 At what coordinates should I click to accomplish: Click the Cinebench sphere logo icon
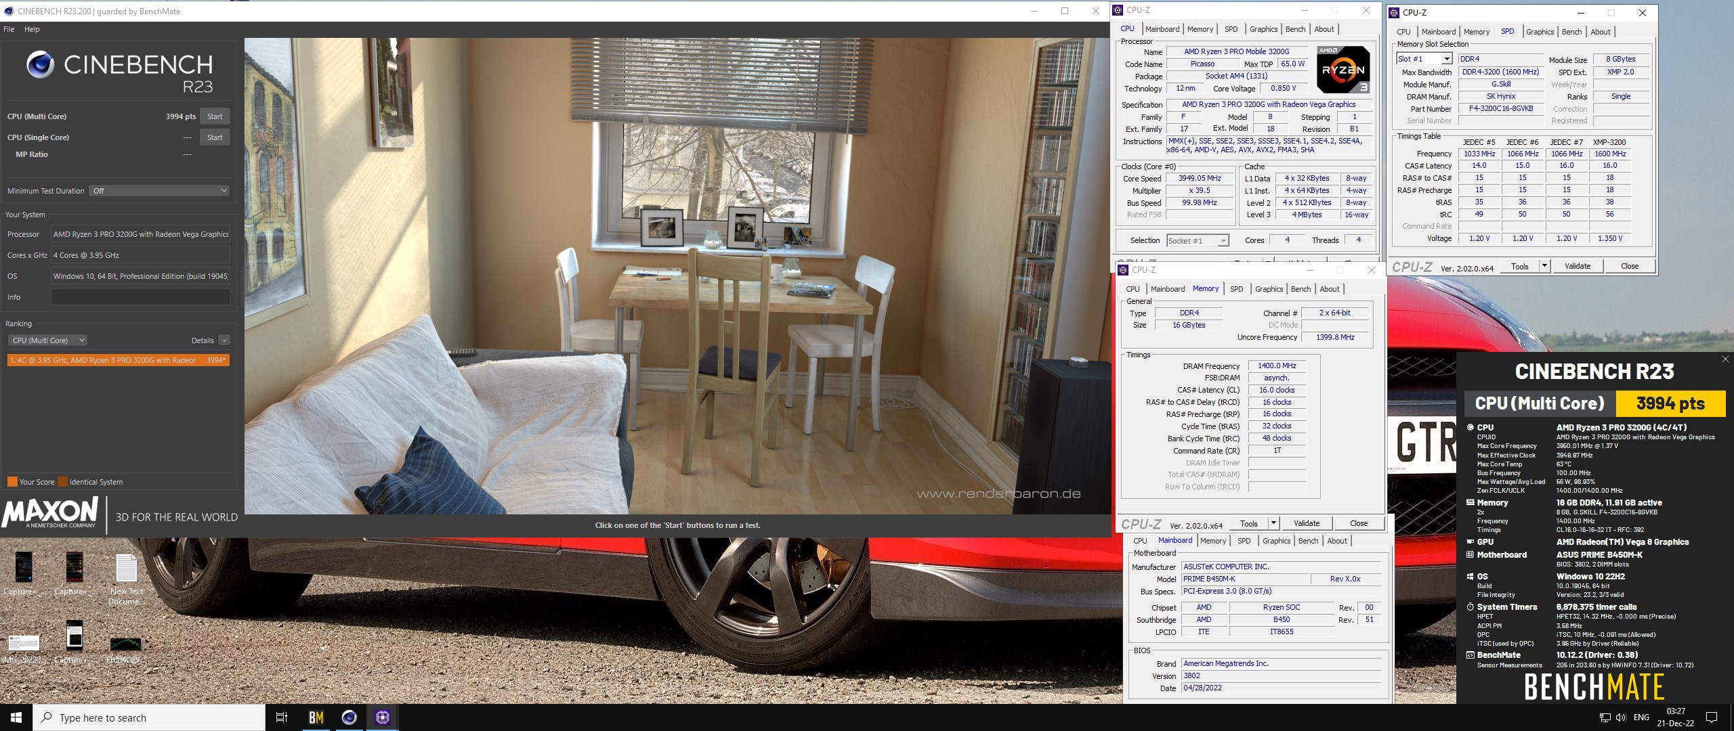pos(40,64)
